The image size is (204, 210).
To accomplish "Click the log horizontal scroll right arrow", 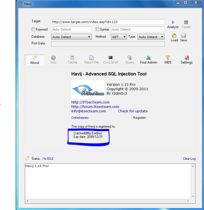I will click(188, 201).
